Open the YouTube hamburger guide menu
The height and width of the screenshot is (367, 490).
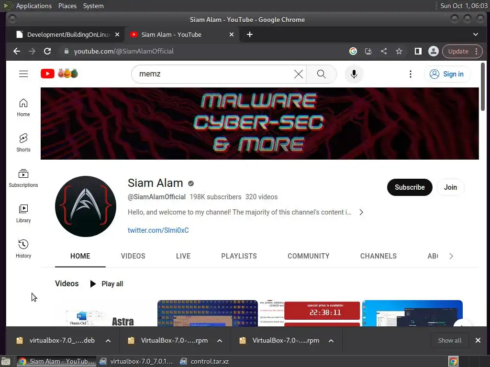pos(23,74)
